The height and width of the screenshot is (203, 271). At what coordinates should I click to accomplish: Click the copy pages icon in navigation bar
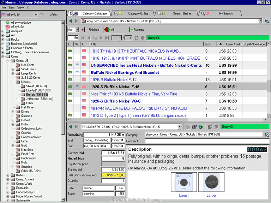click(95, 38)
